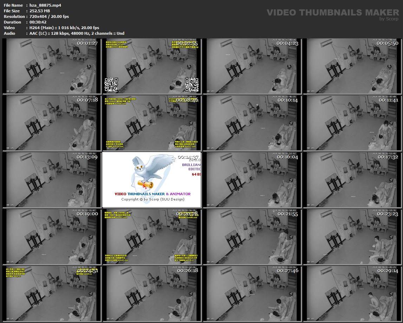This screenshot has height=323, width=403.
Task: Click the Resolution value 720x404 / 20.00 fps
Action: 47,17
